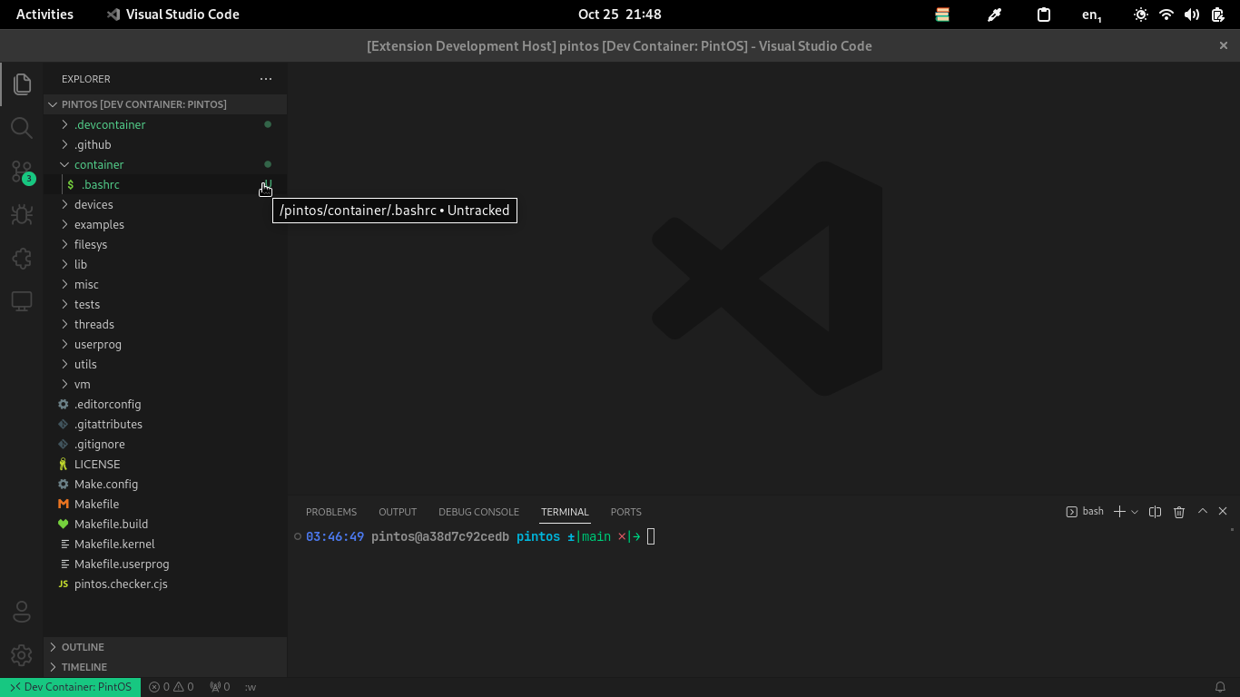Open the clock Oct 25 21:48
Screen dimensions: 1240x697
pyautogui.click(x=619, y=15)
